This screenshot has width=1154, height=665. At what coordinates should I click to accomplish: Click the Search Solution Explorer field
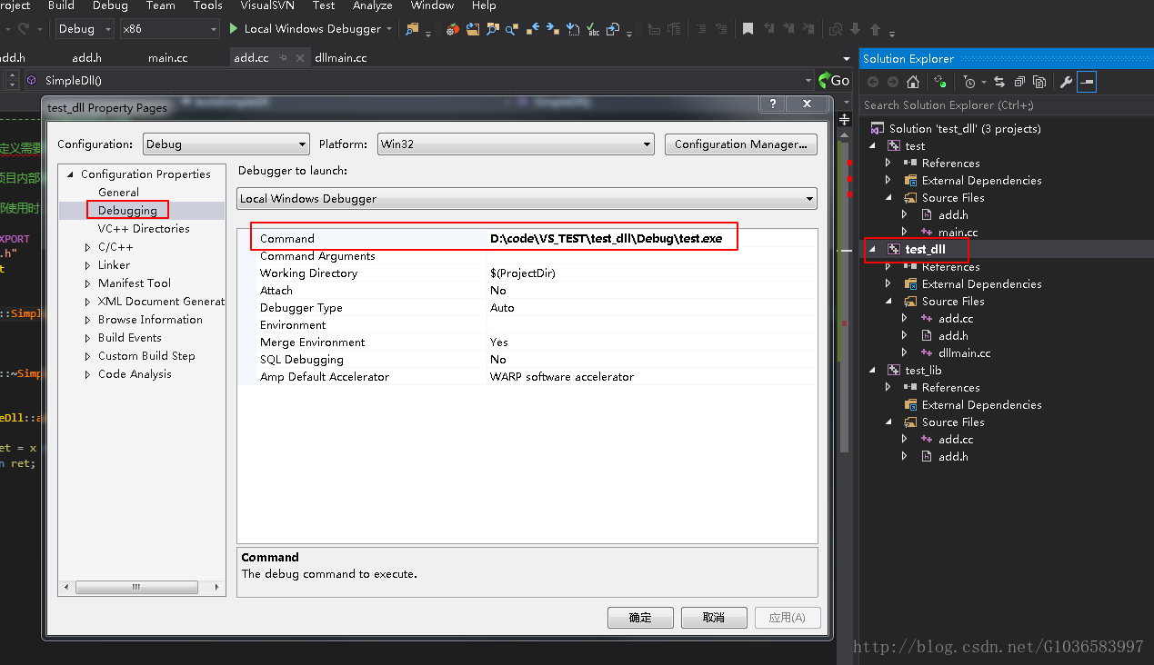(x=1006, y=105)
